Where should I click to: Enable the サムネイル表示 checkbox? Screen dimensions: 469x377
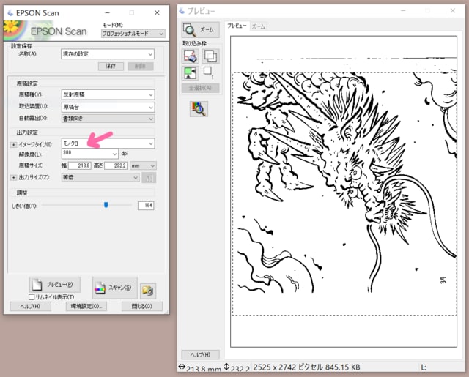(x=32, y=296)
